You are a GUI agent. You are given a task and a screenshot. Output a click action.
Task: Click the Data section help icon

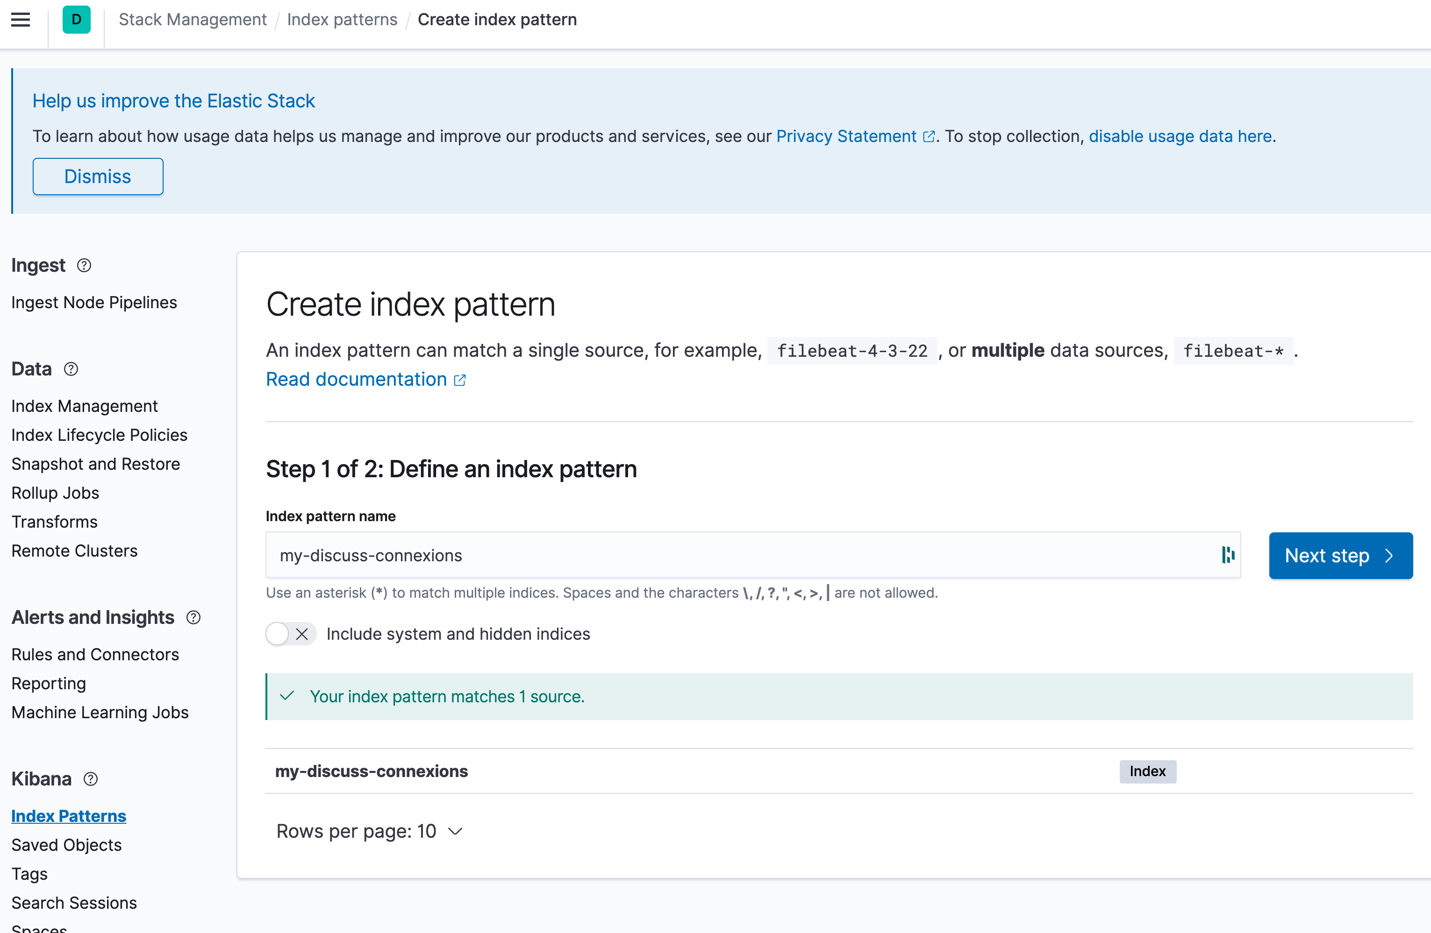click(71, 369)
